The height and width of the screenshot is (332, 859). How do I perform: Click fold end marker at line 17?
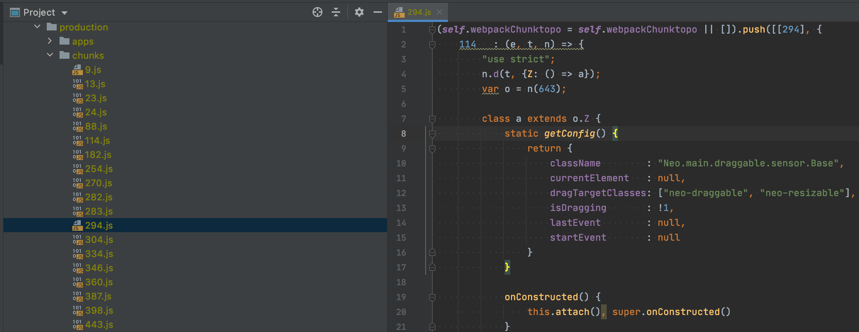coord(432,267)
